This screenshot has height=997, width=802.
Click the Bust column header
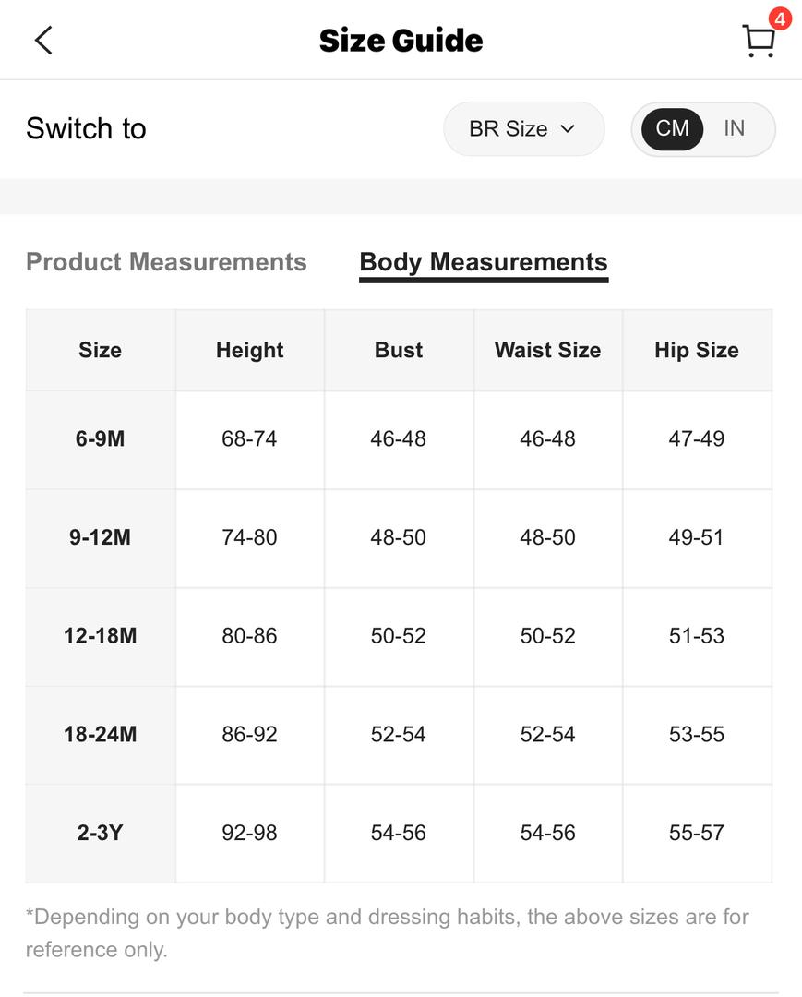point(399,351)
